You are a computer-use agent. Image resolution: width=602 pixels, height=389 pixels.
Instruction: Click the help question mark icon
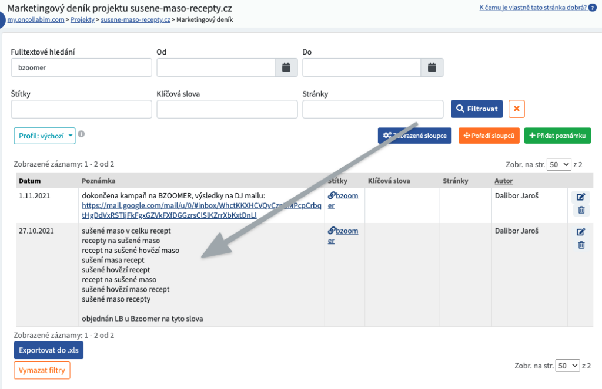(x=593, y=8)
